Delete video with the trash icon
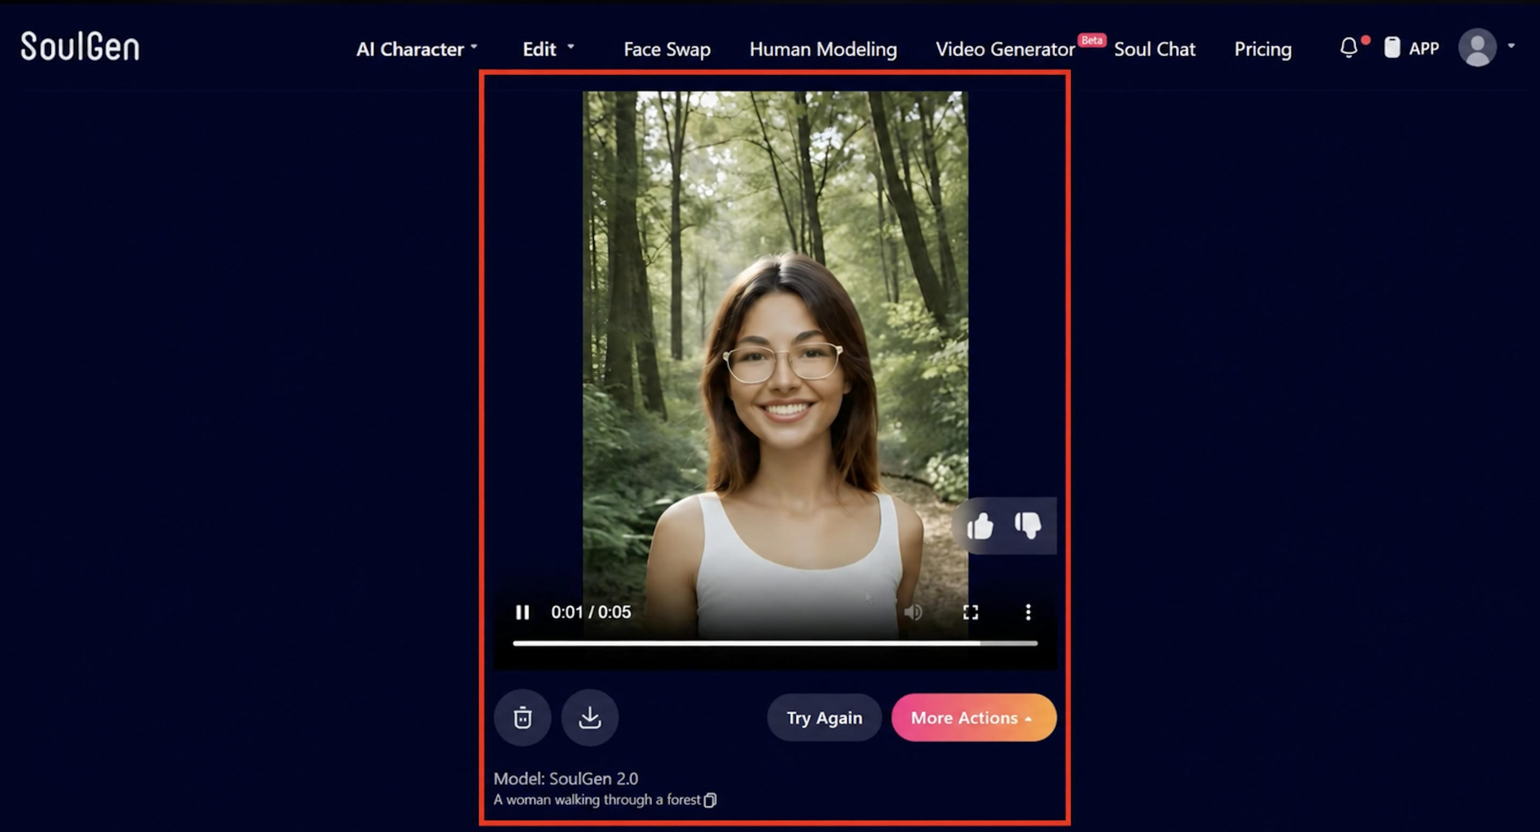The image size is (1540, 832). pos(523,717)
